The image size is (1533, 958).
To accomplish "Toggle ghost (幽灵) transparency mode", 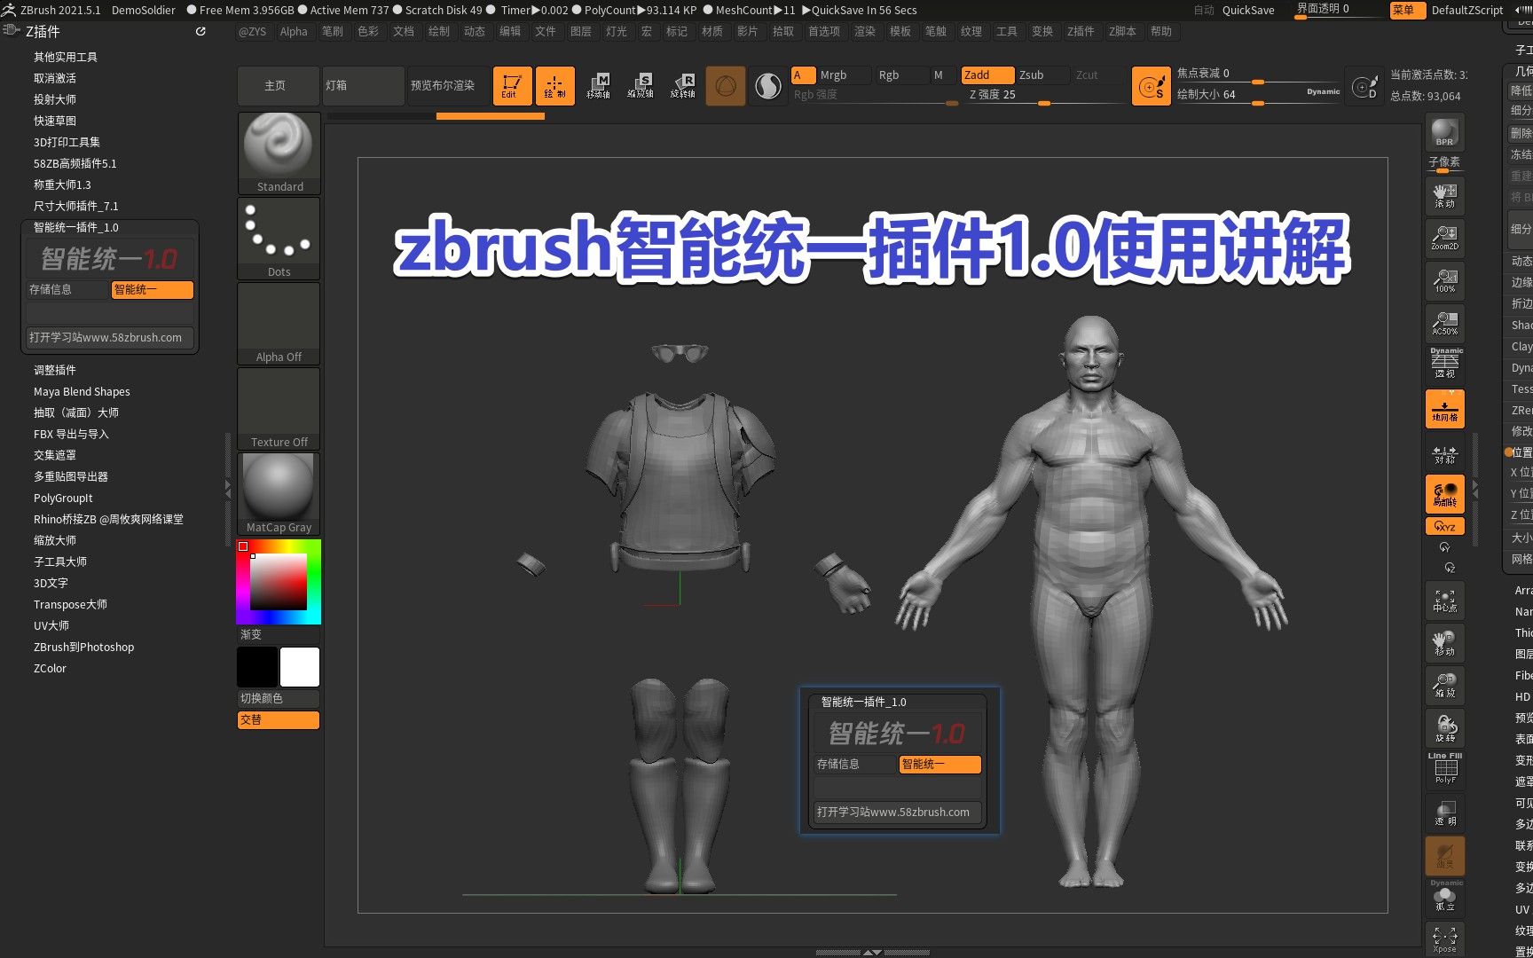I will pyautogui.click(x=1445, y=856).
